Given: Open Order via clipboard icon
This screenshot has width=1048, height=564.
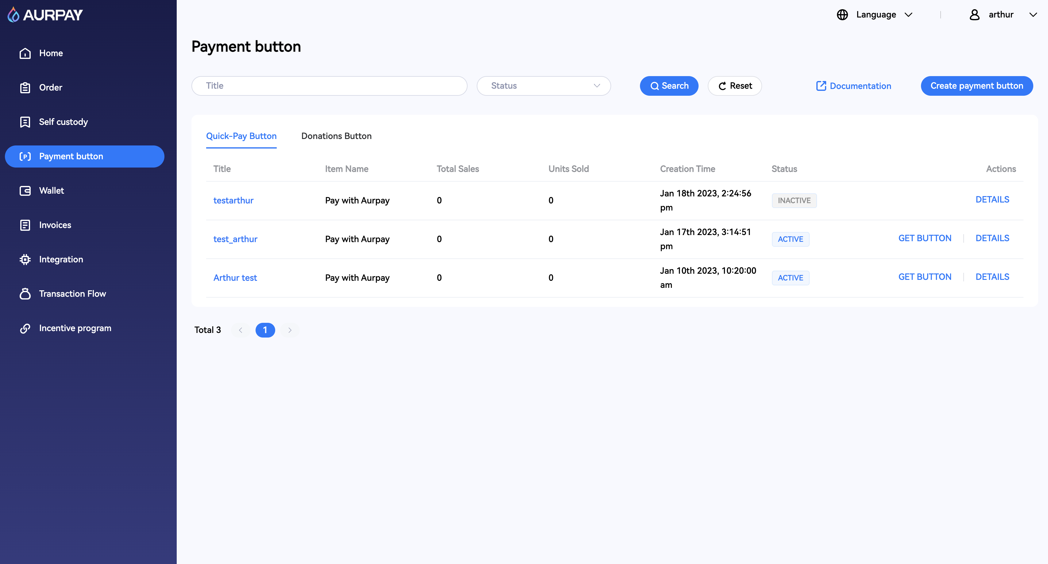Looking at the screenshot, I should click(x=25, y=87).
